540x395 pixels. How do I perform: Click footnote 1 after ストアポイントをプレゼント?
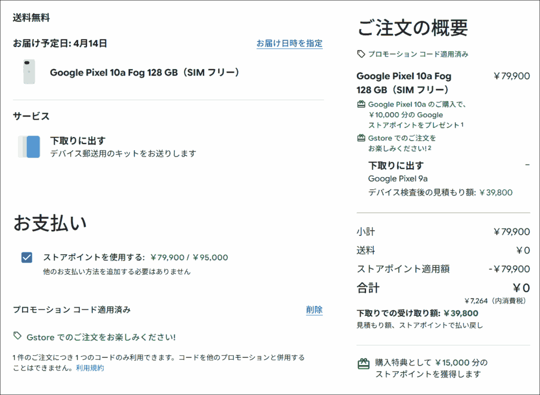pos(462,124)
